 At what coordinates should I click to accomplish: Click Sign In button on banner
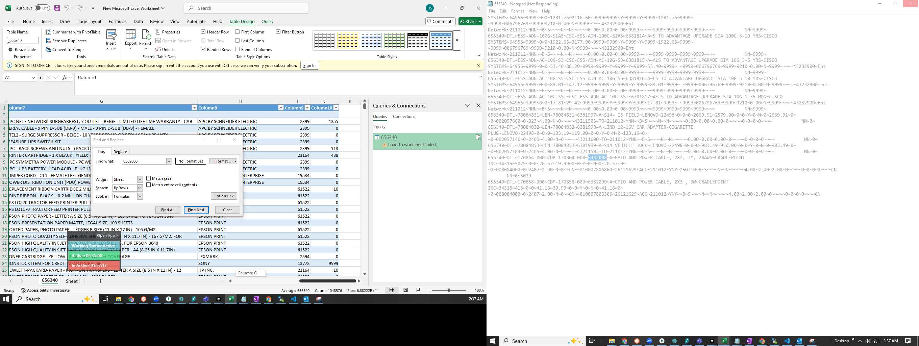(309, 65)
